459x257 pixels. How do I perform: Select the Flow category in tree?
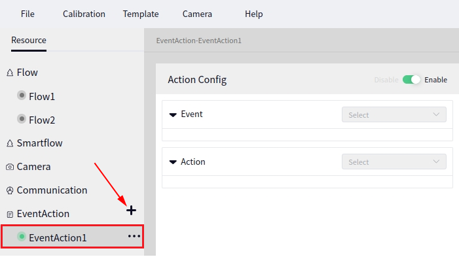pyautogui.click(x=28, y=73)
